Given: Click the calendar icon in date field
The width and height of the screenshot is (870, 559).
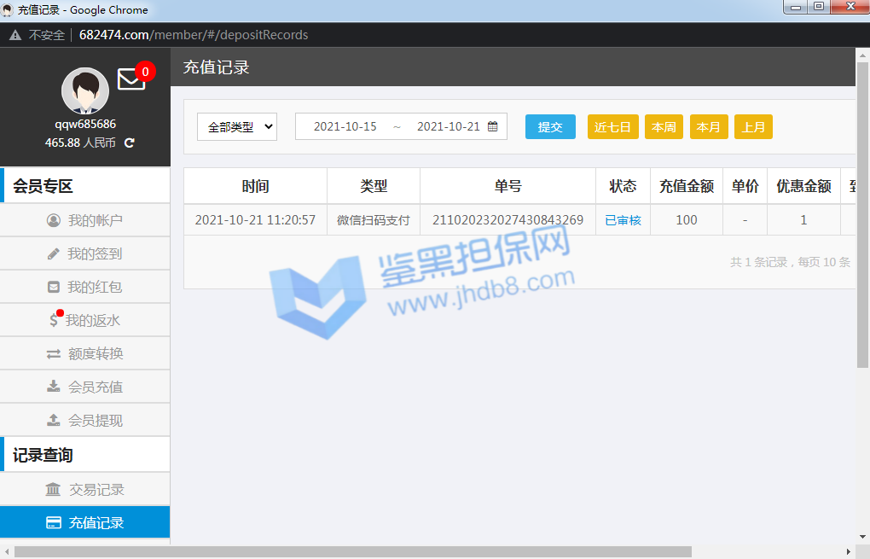Looking at the screenshot, I should click(493, 126).
